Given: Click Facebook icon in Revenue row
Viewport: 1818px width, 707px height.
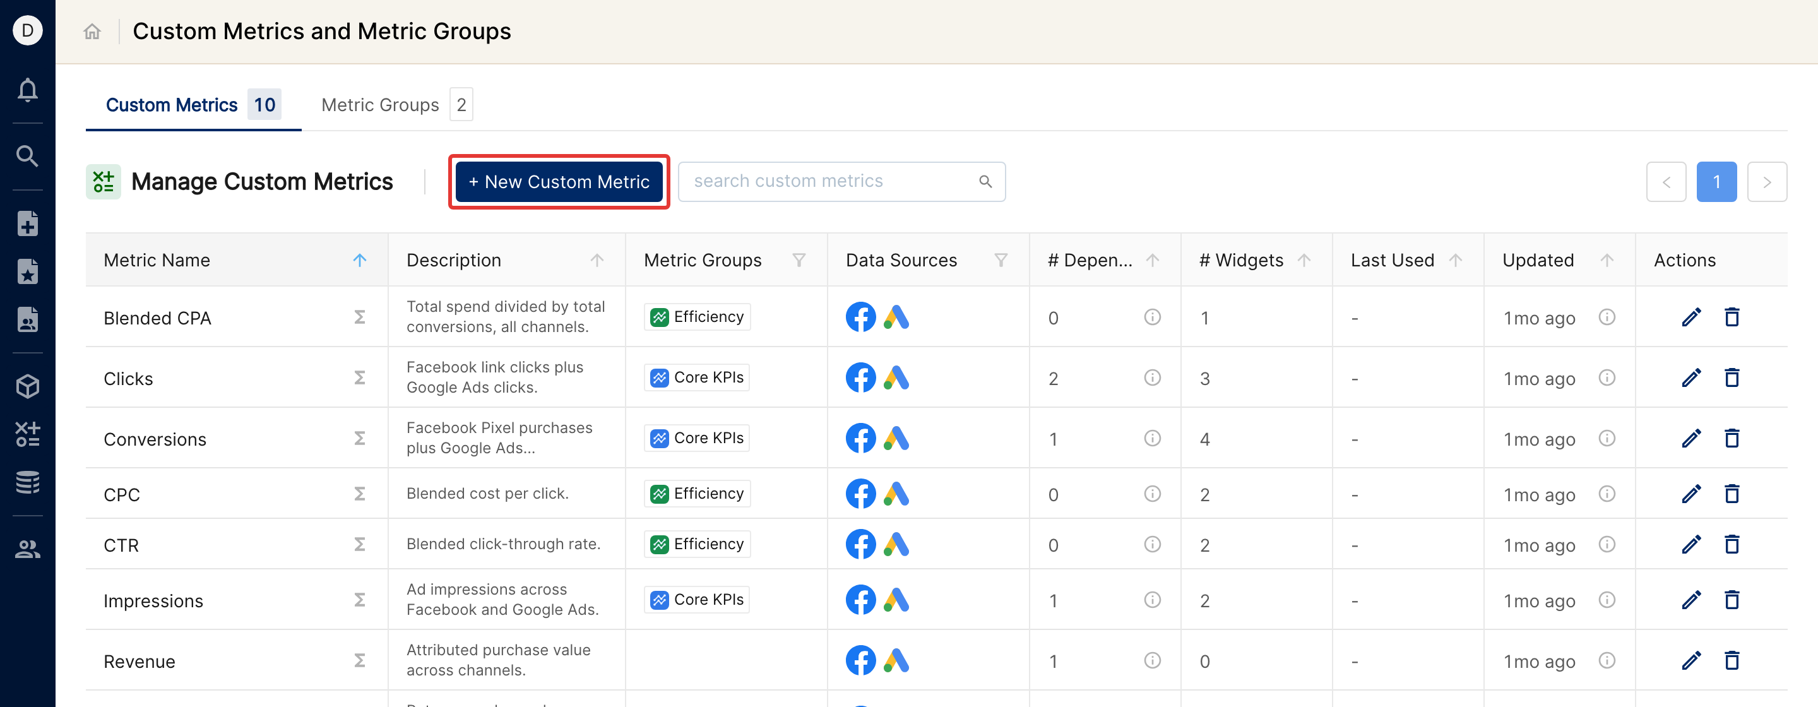Looking at the screenshot, I should (x=860, y=661).
